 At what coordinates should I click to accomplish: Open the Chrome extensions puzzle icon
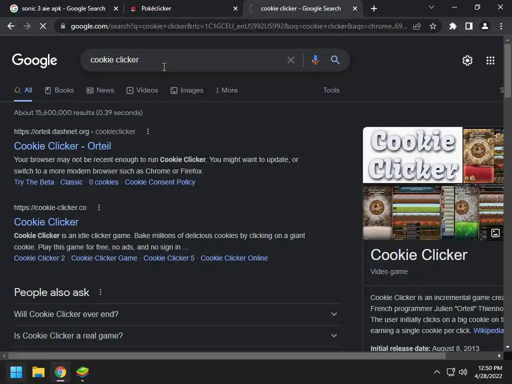coord(453,26)
